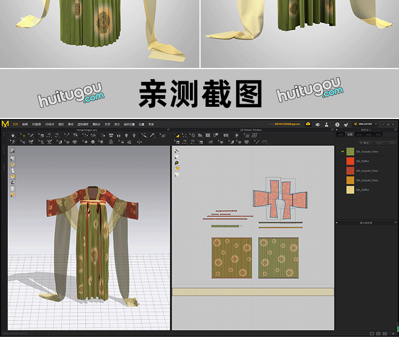The width and height of the screenshot is (399, 339).
Task: Click the left floral skirt pattern piece
Action: (231, 258)
